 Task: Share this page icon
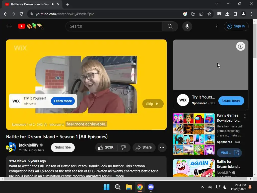click(201, 14)
